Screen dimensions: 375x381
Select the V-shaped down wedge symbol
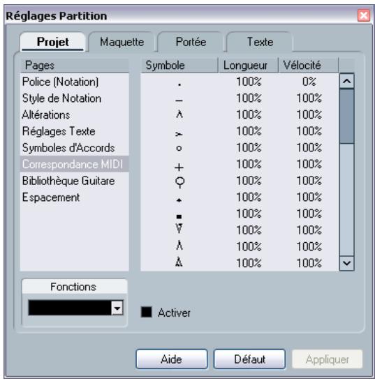(x=179, y=228)
